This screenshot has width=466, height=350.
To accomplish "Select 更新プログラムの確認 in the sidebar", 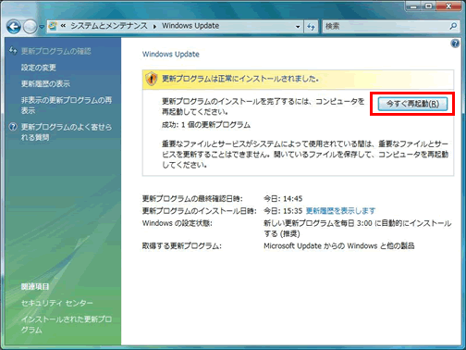I will pyautogui.click(x=55, y=51).
